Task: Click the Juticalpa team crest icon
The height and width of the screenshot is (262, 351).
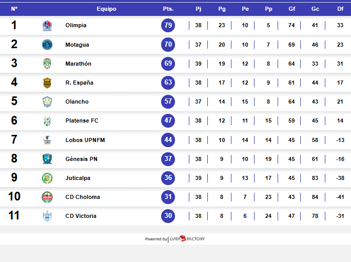Action: 47,178
